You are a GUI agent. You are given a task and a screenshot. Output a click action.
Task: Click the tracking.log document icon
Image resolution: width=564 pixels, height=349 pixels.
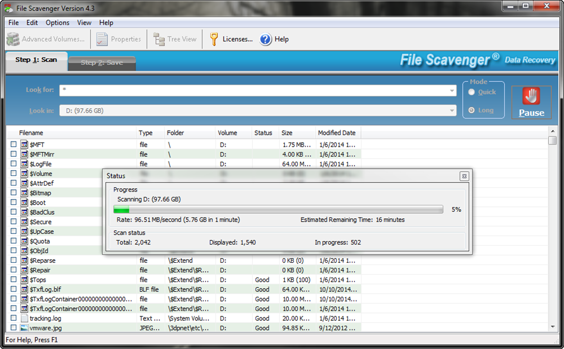(x=24, y=318)
